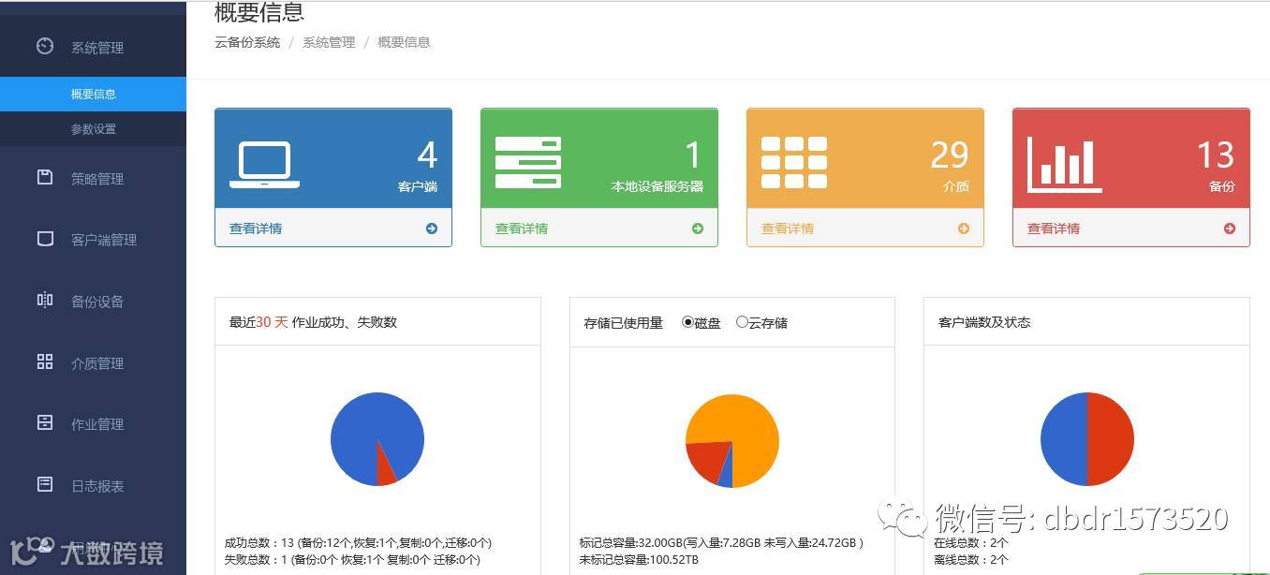Click the 介质管理 grid icon
Image resolution: width=1270 pixels, height=575 pixels.
point(45,361)
